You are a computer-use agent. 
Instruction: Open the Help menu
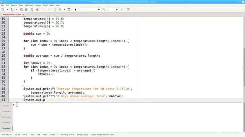[x=58, y=5]
